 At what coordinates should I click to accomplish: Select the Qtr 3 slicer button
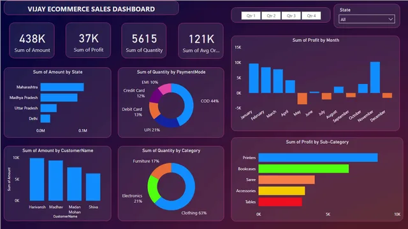click(291, 15)
